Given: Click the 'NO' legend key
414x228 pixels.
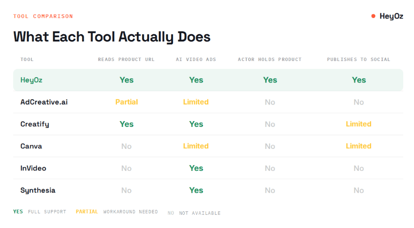Looking at the screenshot, I should [x=171, y=213].
